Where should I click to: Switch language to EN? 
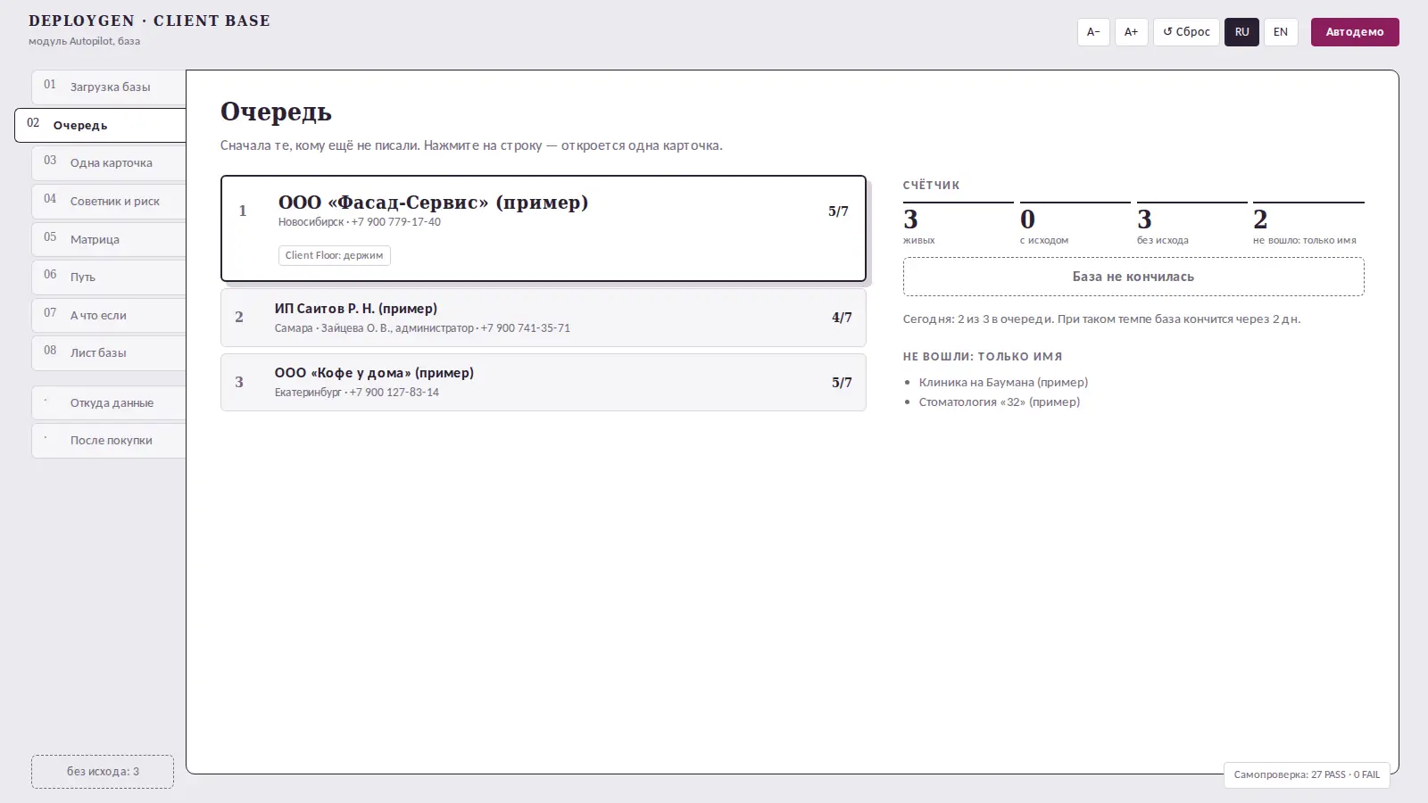pos(1281,32)
